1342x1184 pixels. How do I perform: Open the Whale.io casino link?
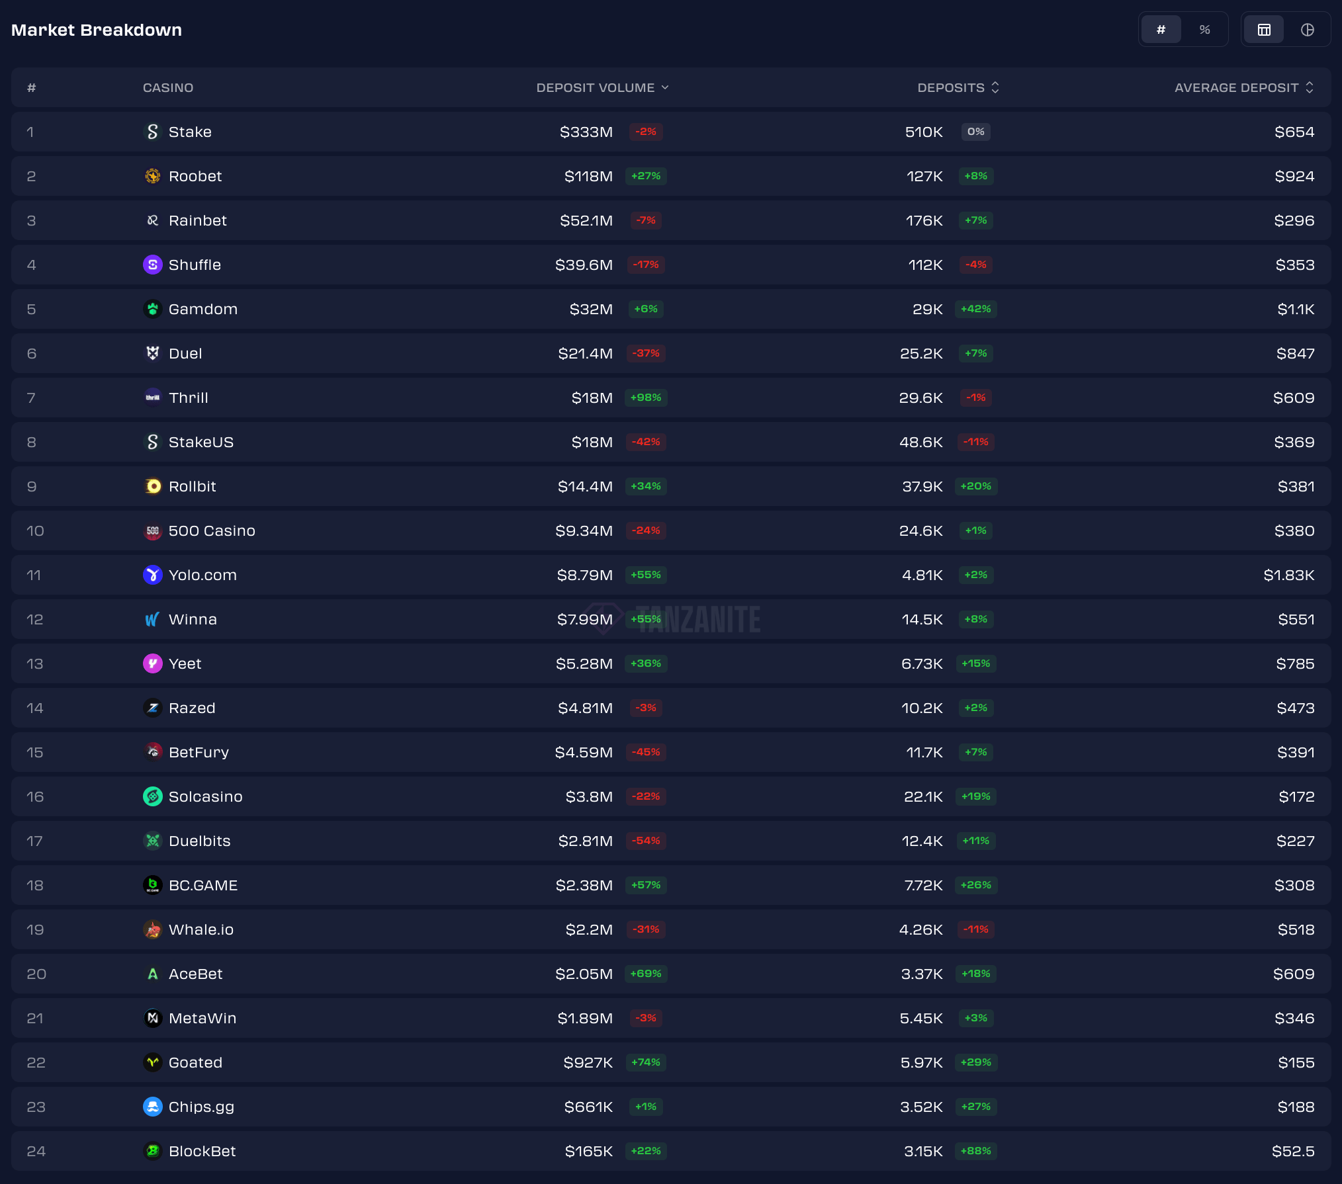coord(201,929)
